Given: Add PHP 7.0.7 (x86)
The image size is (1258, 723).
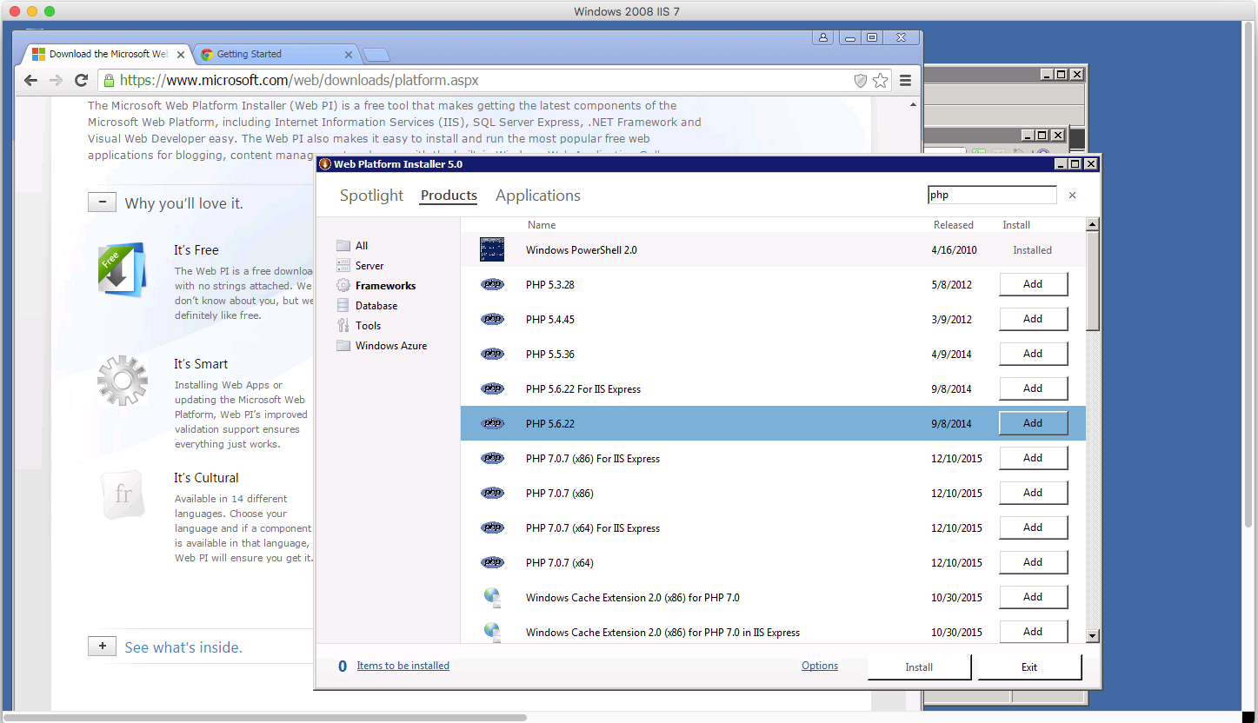Looking at the screenshot, I should (1033, 493).
